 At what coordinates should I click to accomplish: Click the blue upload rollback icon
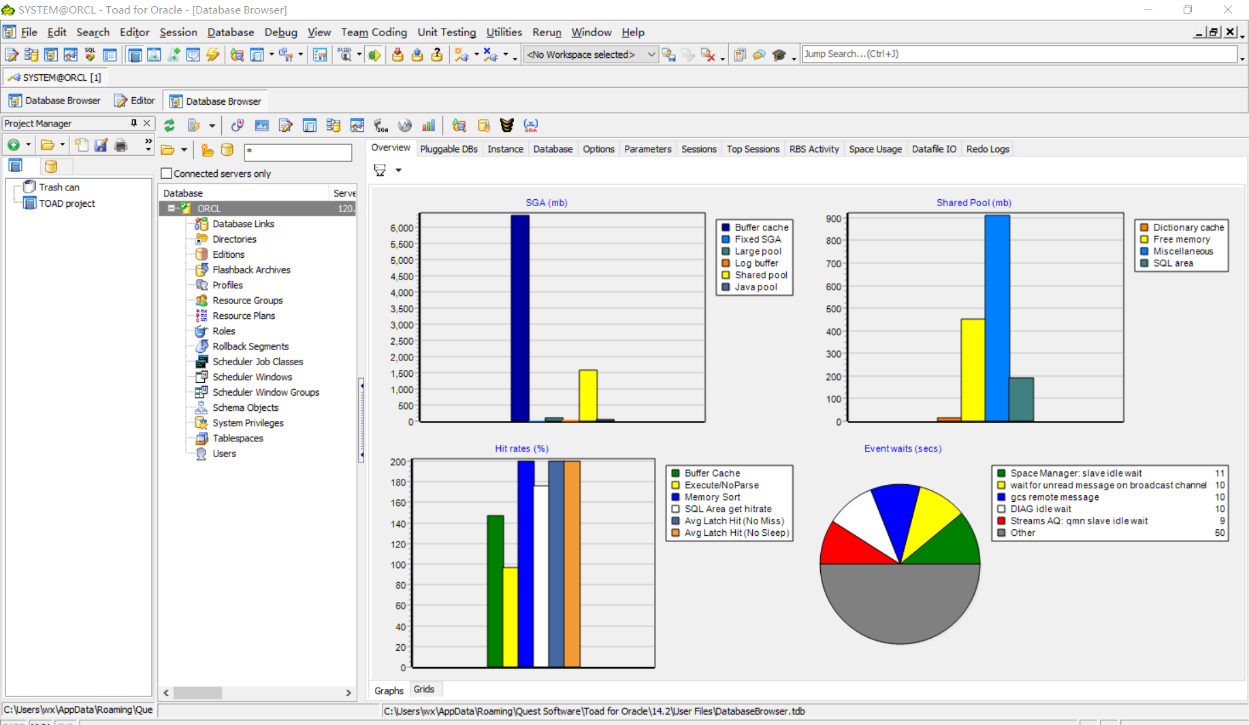(417, 54)
